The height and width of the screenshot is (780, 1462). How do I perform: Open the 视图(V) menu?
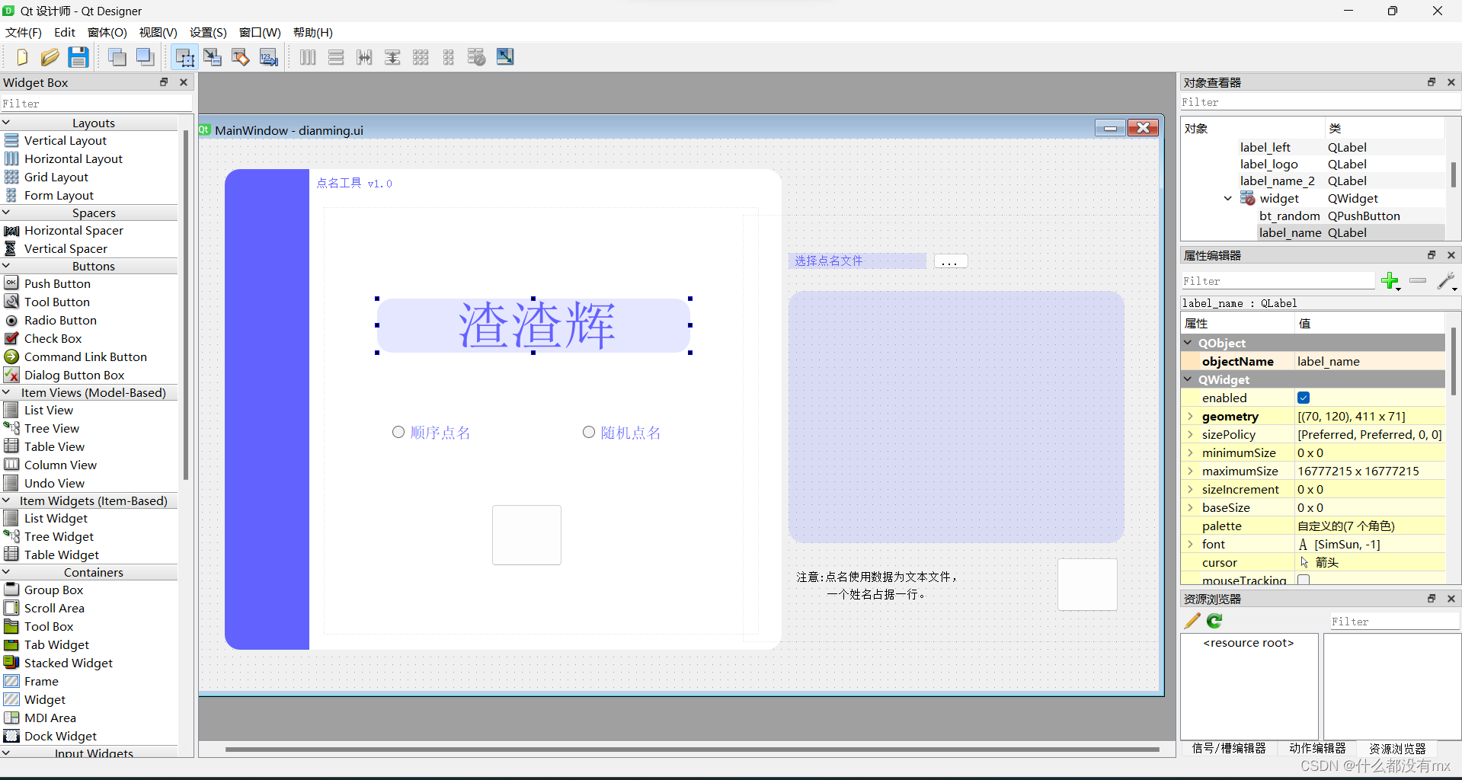(x=158, y=32)
